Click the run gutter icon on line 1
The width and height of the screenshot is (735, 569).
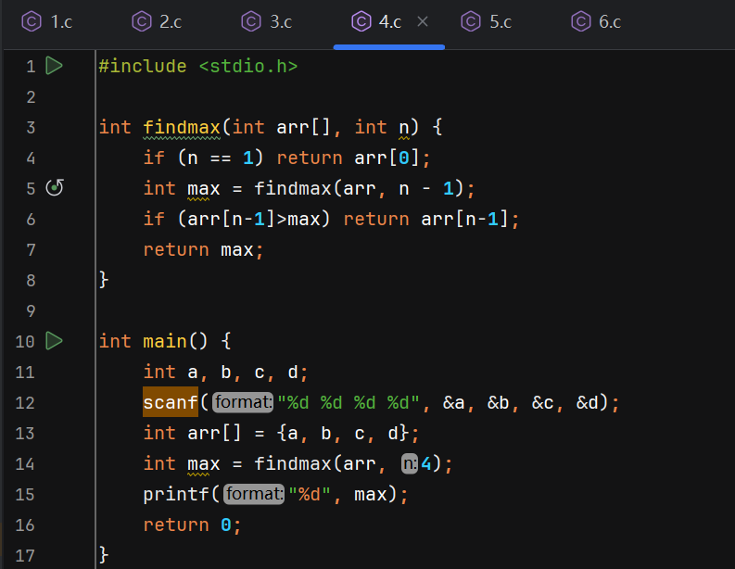[54, 66]
